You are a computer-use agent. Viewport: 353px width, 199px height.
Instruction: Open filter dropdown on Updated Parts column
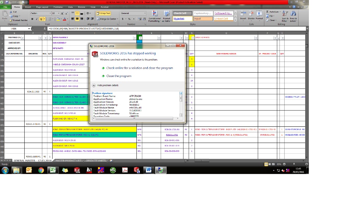[x=256, y=38]
